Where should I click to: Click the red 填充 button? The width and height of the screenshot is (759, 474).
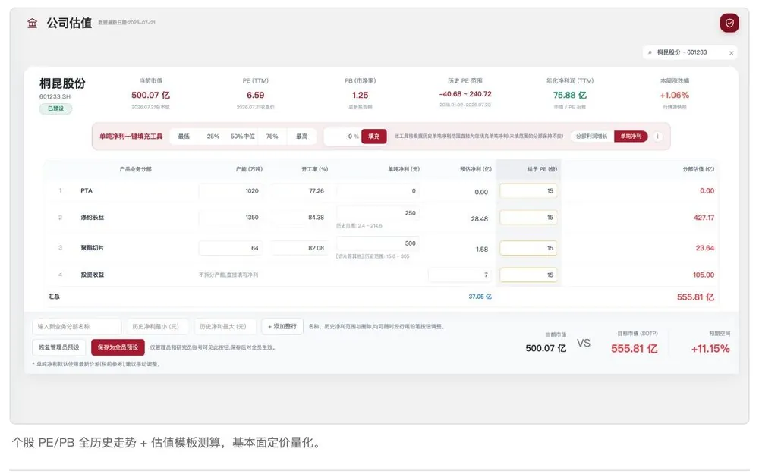[373, 137]
